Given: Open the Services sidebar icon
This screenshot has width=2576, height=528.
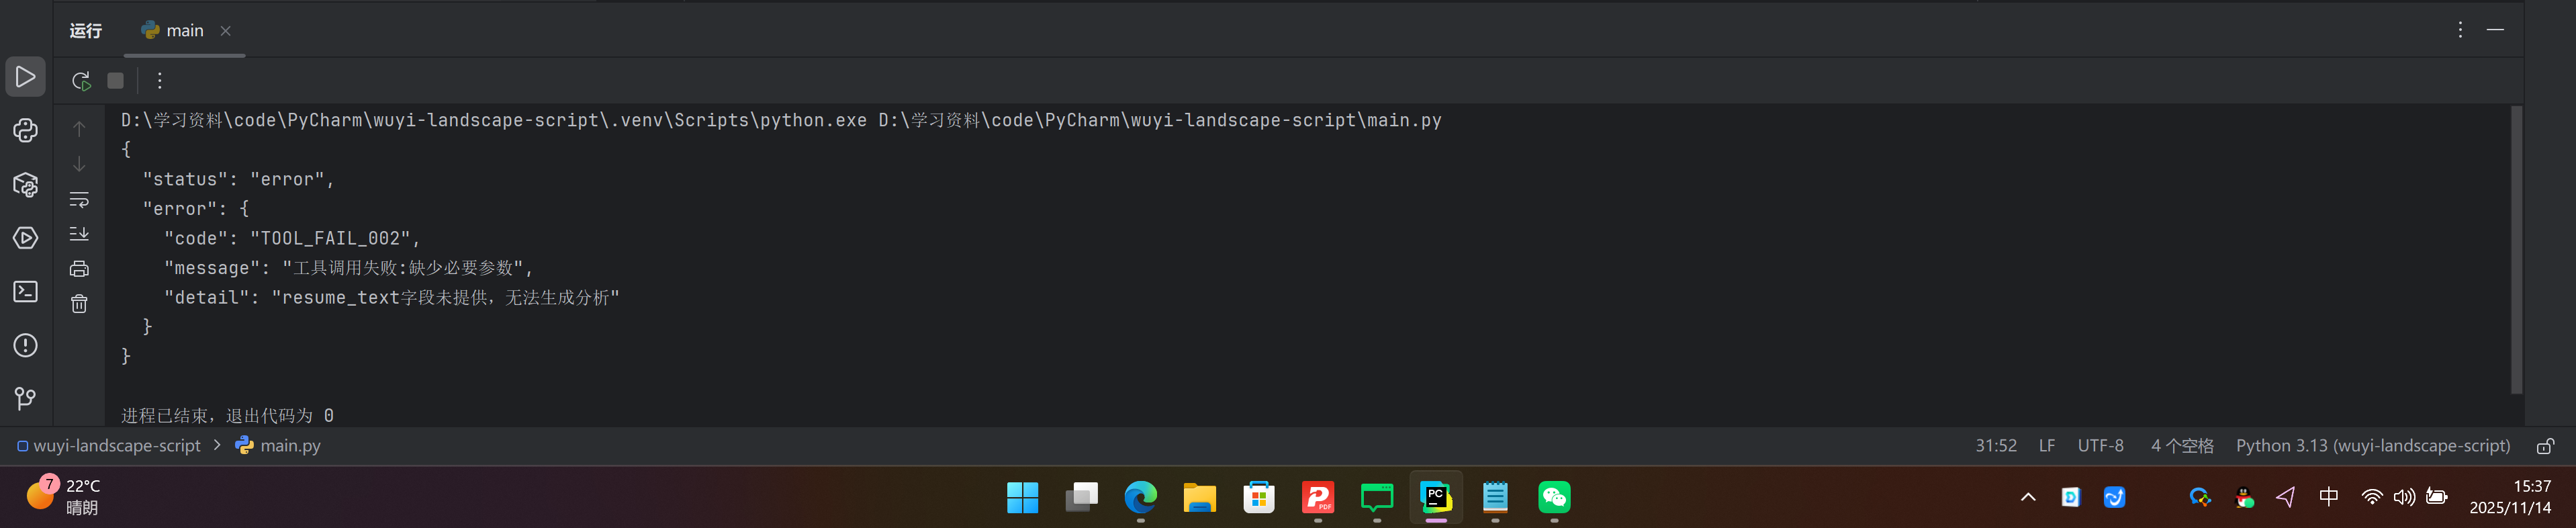Looking at the screenshot, I should pos(25,238).
